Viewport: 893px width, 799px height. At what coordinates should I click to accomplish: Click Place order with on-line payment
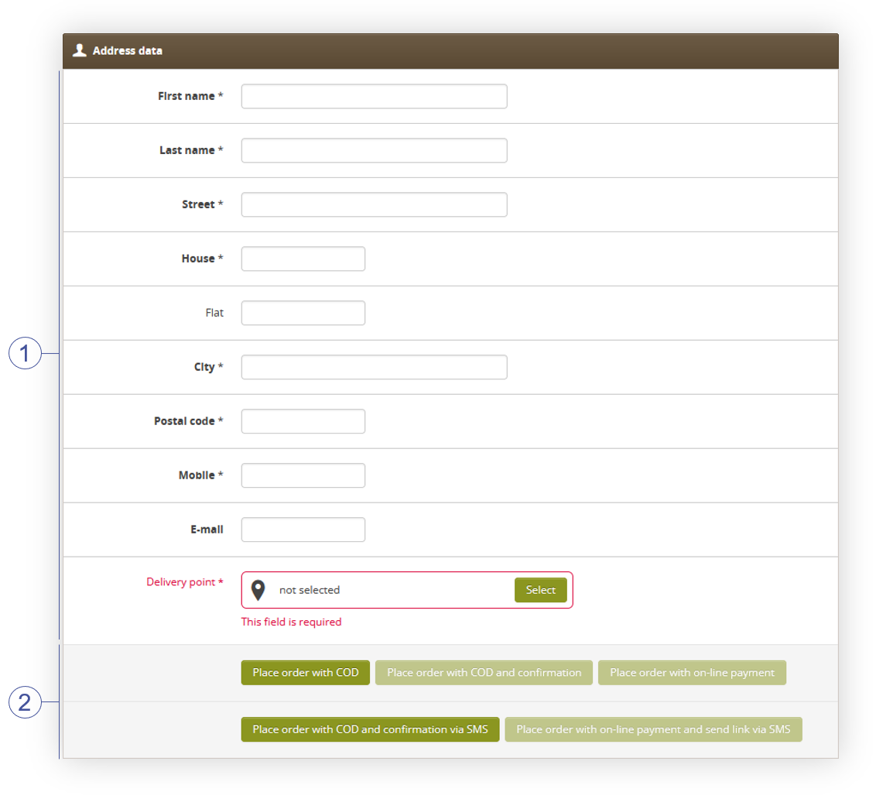tap(692, 673)
